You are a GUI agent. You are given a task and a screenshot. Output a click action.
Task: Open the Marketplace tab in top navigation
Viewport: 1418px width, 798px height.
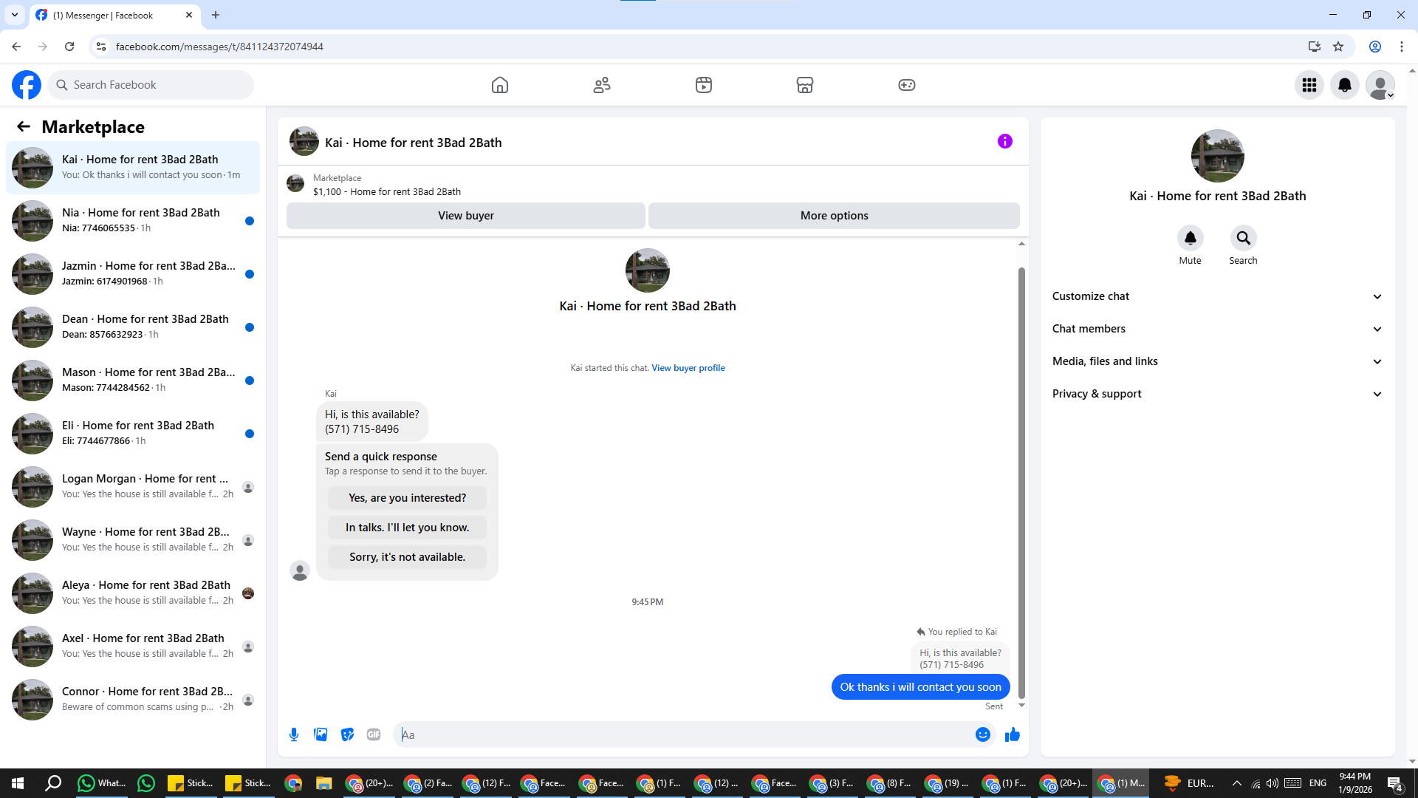pyautogui.click(x=804, y=85)
